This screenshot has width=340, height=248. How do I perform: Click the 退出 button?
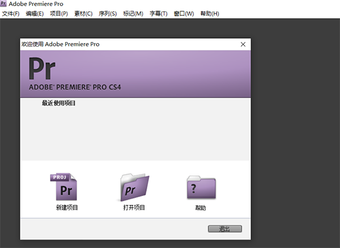coord(225,229)
